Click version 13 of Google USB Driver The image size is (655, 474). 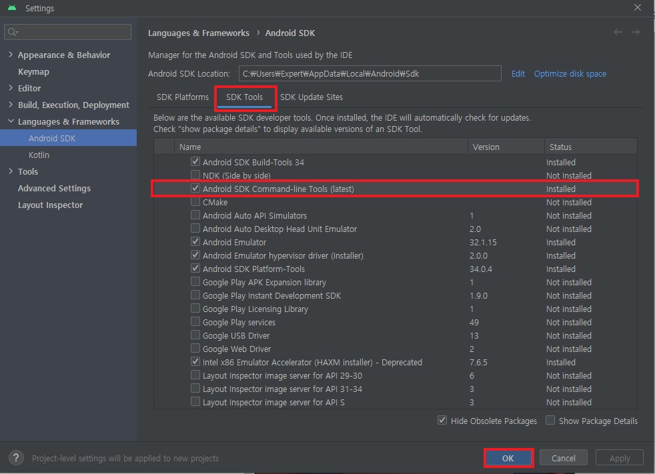point(474,336)
